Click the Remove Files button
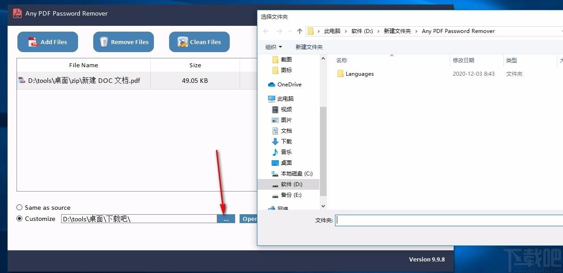 (x=124, y=42)
